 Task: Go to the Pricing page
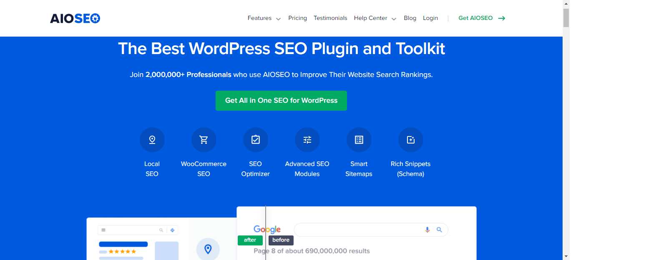click(297, 18)
